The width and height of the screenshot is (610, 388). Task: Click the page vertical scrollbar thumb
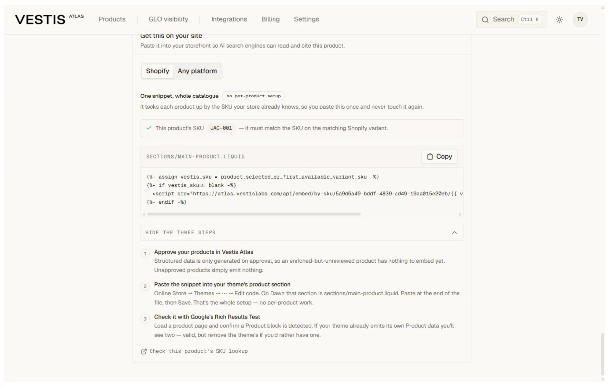point(602,354)
